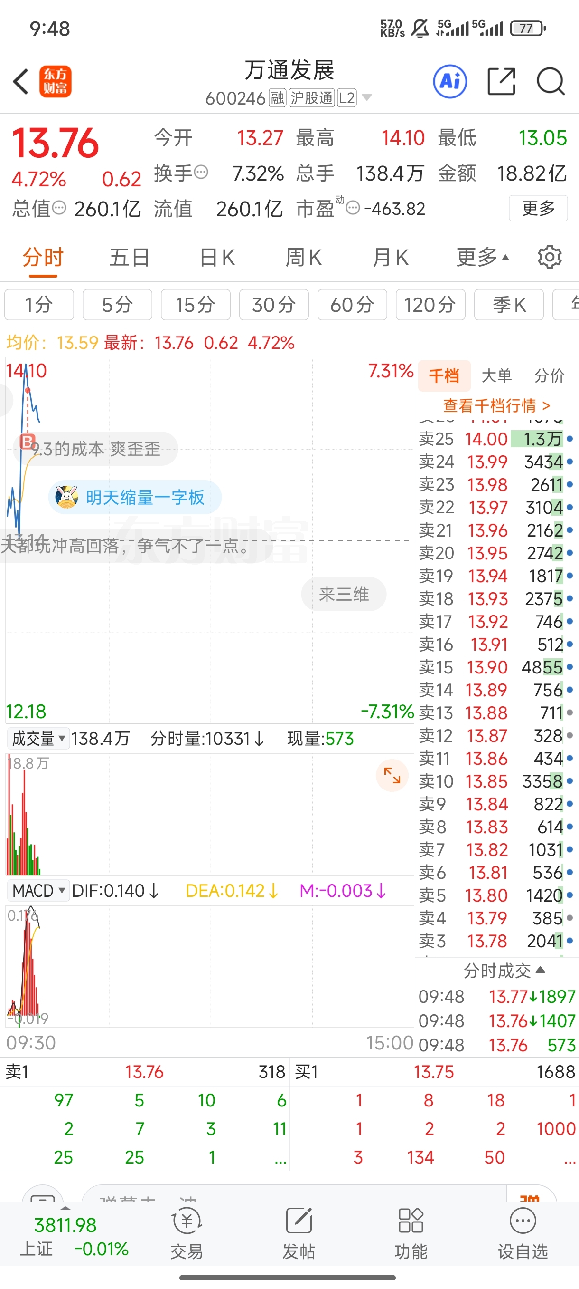Select the 120分 period button

(x=430, y=304)
